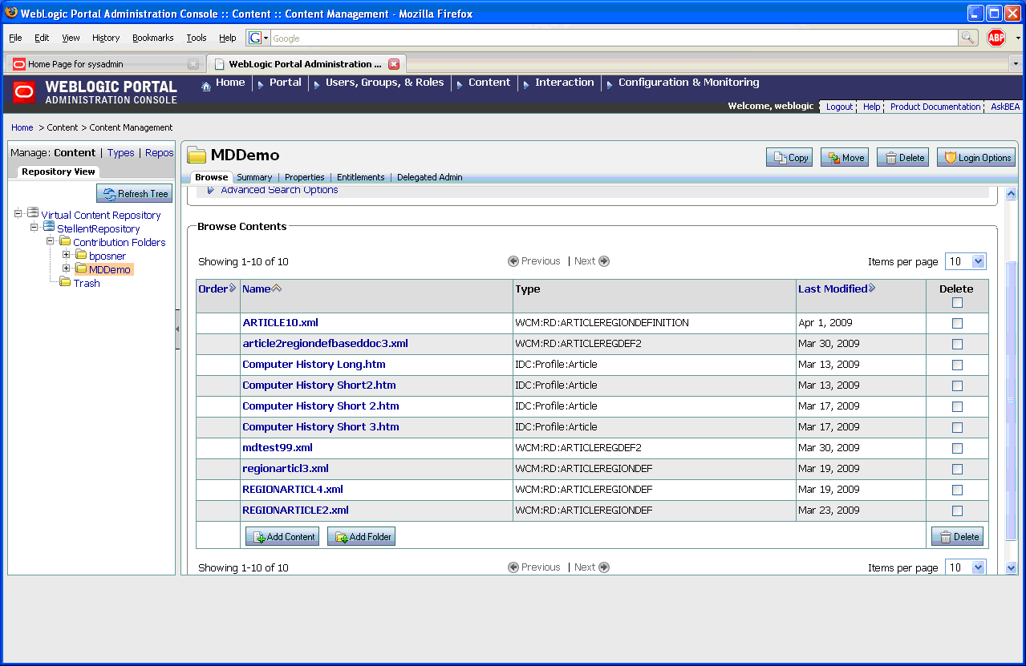Expand Advanced Search Options

tap(278, 190)
